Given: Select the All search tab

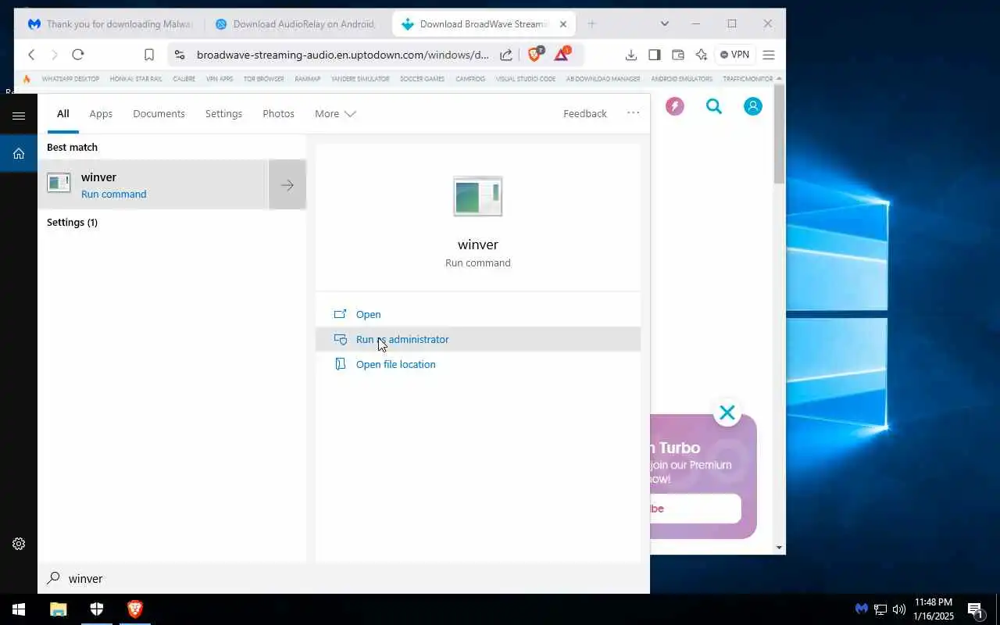Looking at the screenshot, I should 62,113.
